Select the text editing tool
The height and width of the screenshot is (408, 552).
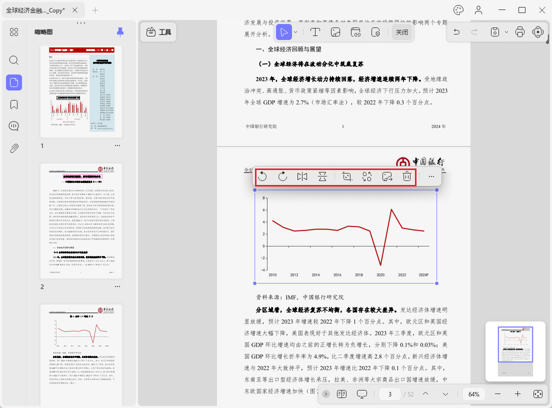click(x=315, y=32)
